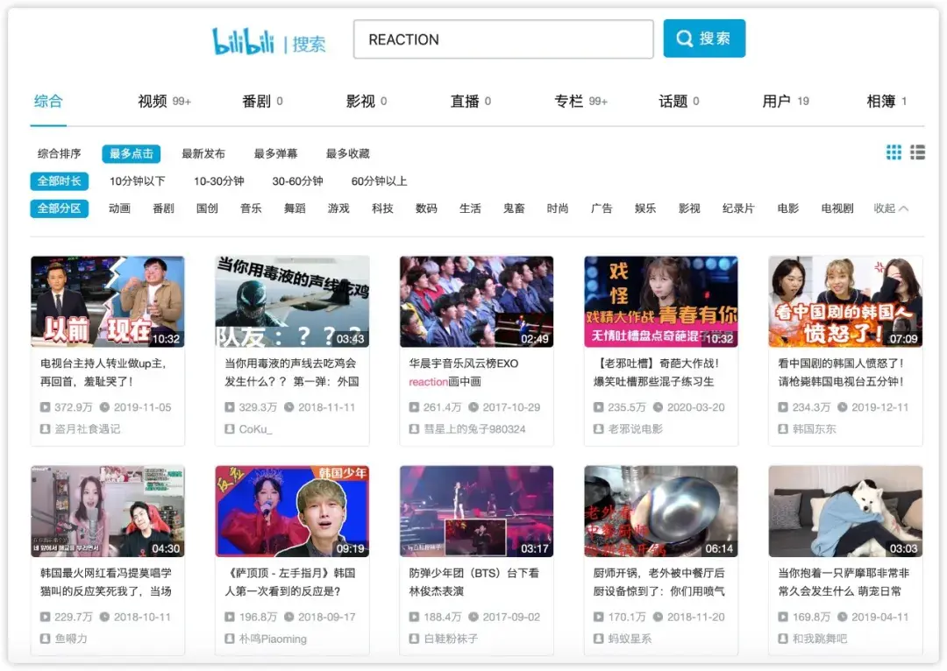Screen dimensions: 947x671
Task: Click play count icon next to 372.9万
Action: pyautogui.click(x=45, y=407)
